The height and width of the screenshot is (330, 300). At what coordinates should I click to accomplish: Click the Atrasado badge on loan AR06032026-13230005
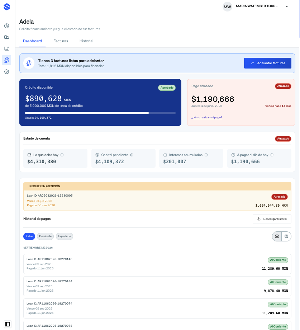coord(280,197)
